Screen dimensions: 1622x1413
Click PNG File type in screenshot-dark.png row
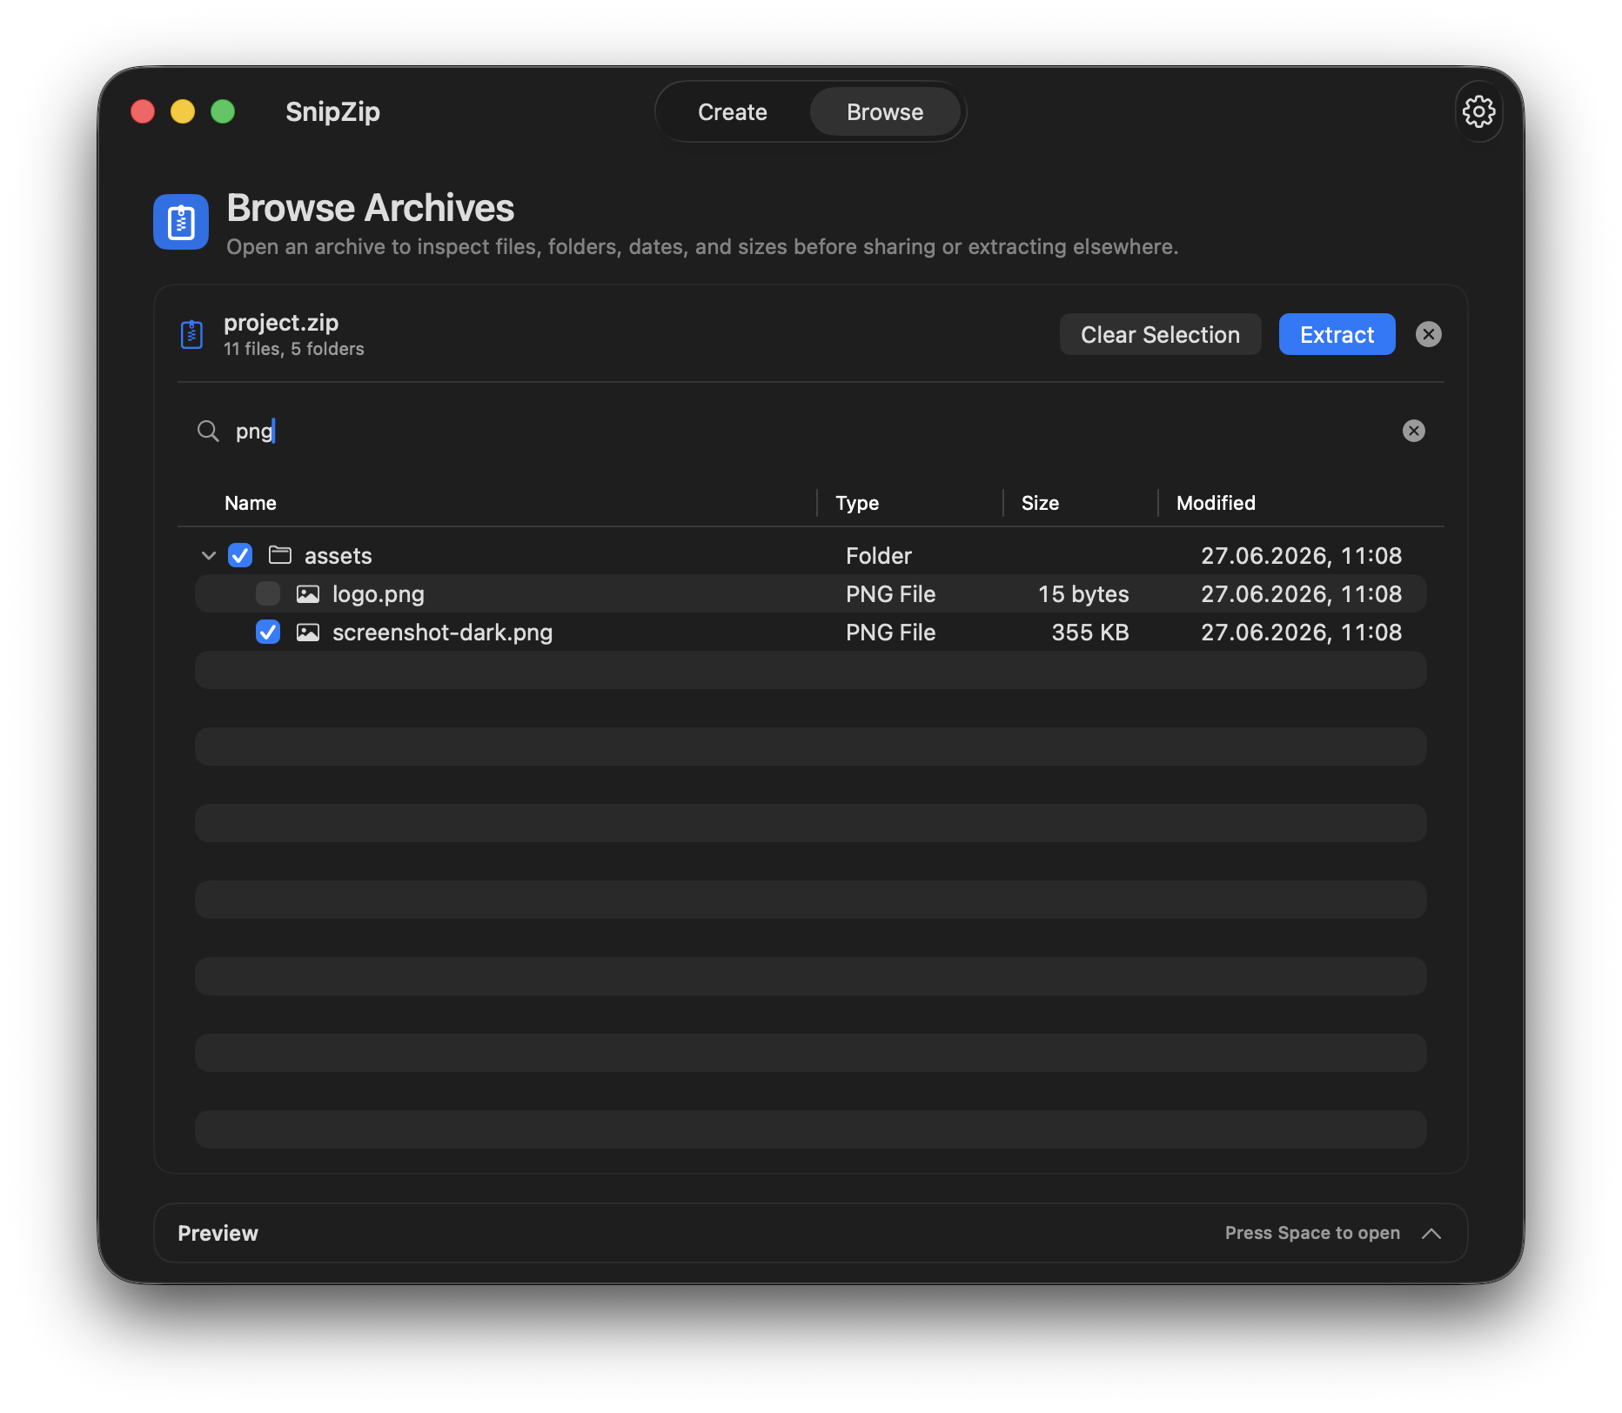pos(890,633)
